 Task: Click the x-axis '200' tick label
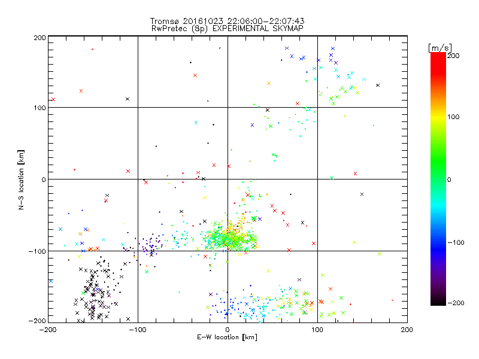[x=407, y=330]
